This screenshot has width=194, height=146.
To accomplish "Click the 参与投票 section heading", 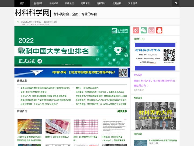I will pyautogui.click(x=138, y=75).
